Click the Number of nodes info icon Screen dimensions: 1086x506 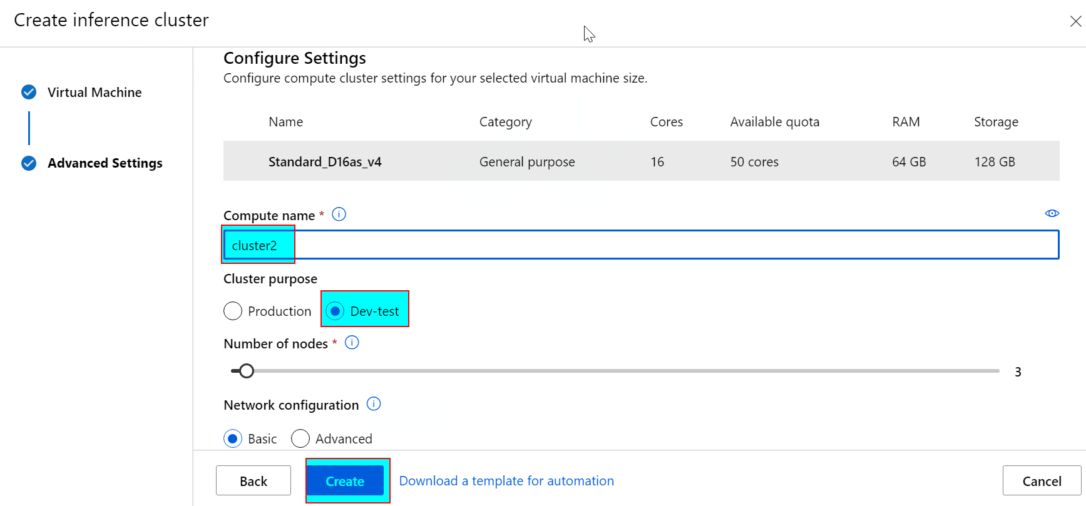click(x=352, y=343)
